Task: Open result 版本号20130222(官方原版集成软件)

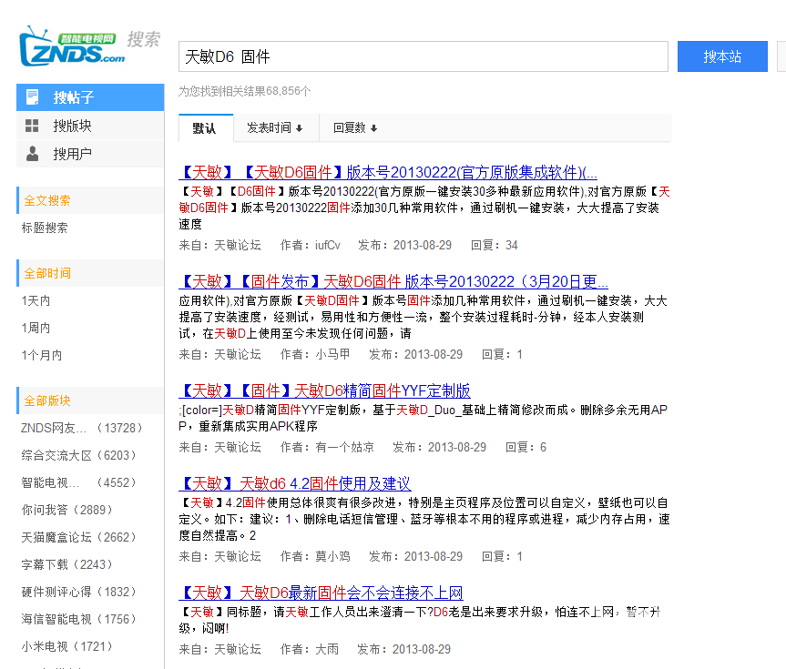Action: tap(388, 172)
